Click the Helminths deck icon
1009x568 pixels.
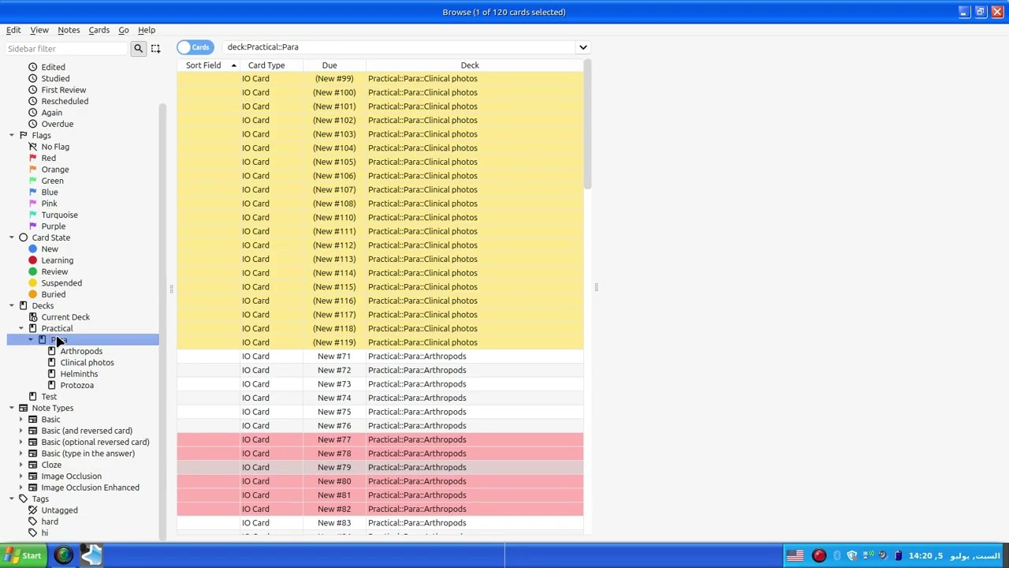tap(51, 374)
